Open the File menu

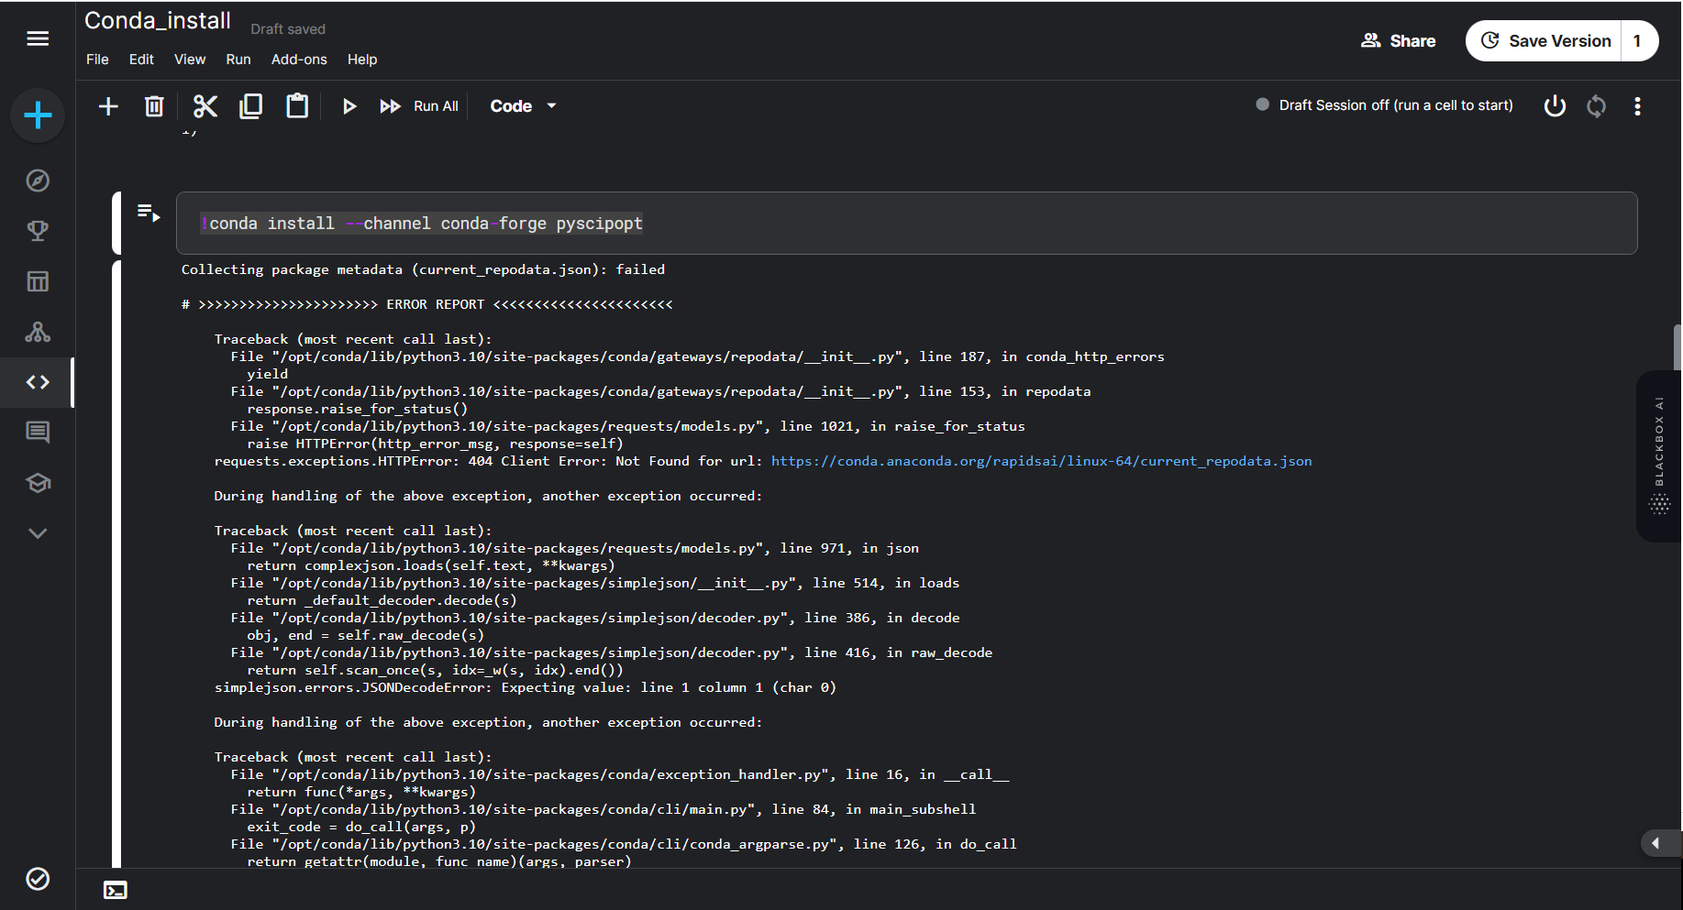click(x=97, y=60)
